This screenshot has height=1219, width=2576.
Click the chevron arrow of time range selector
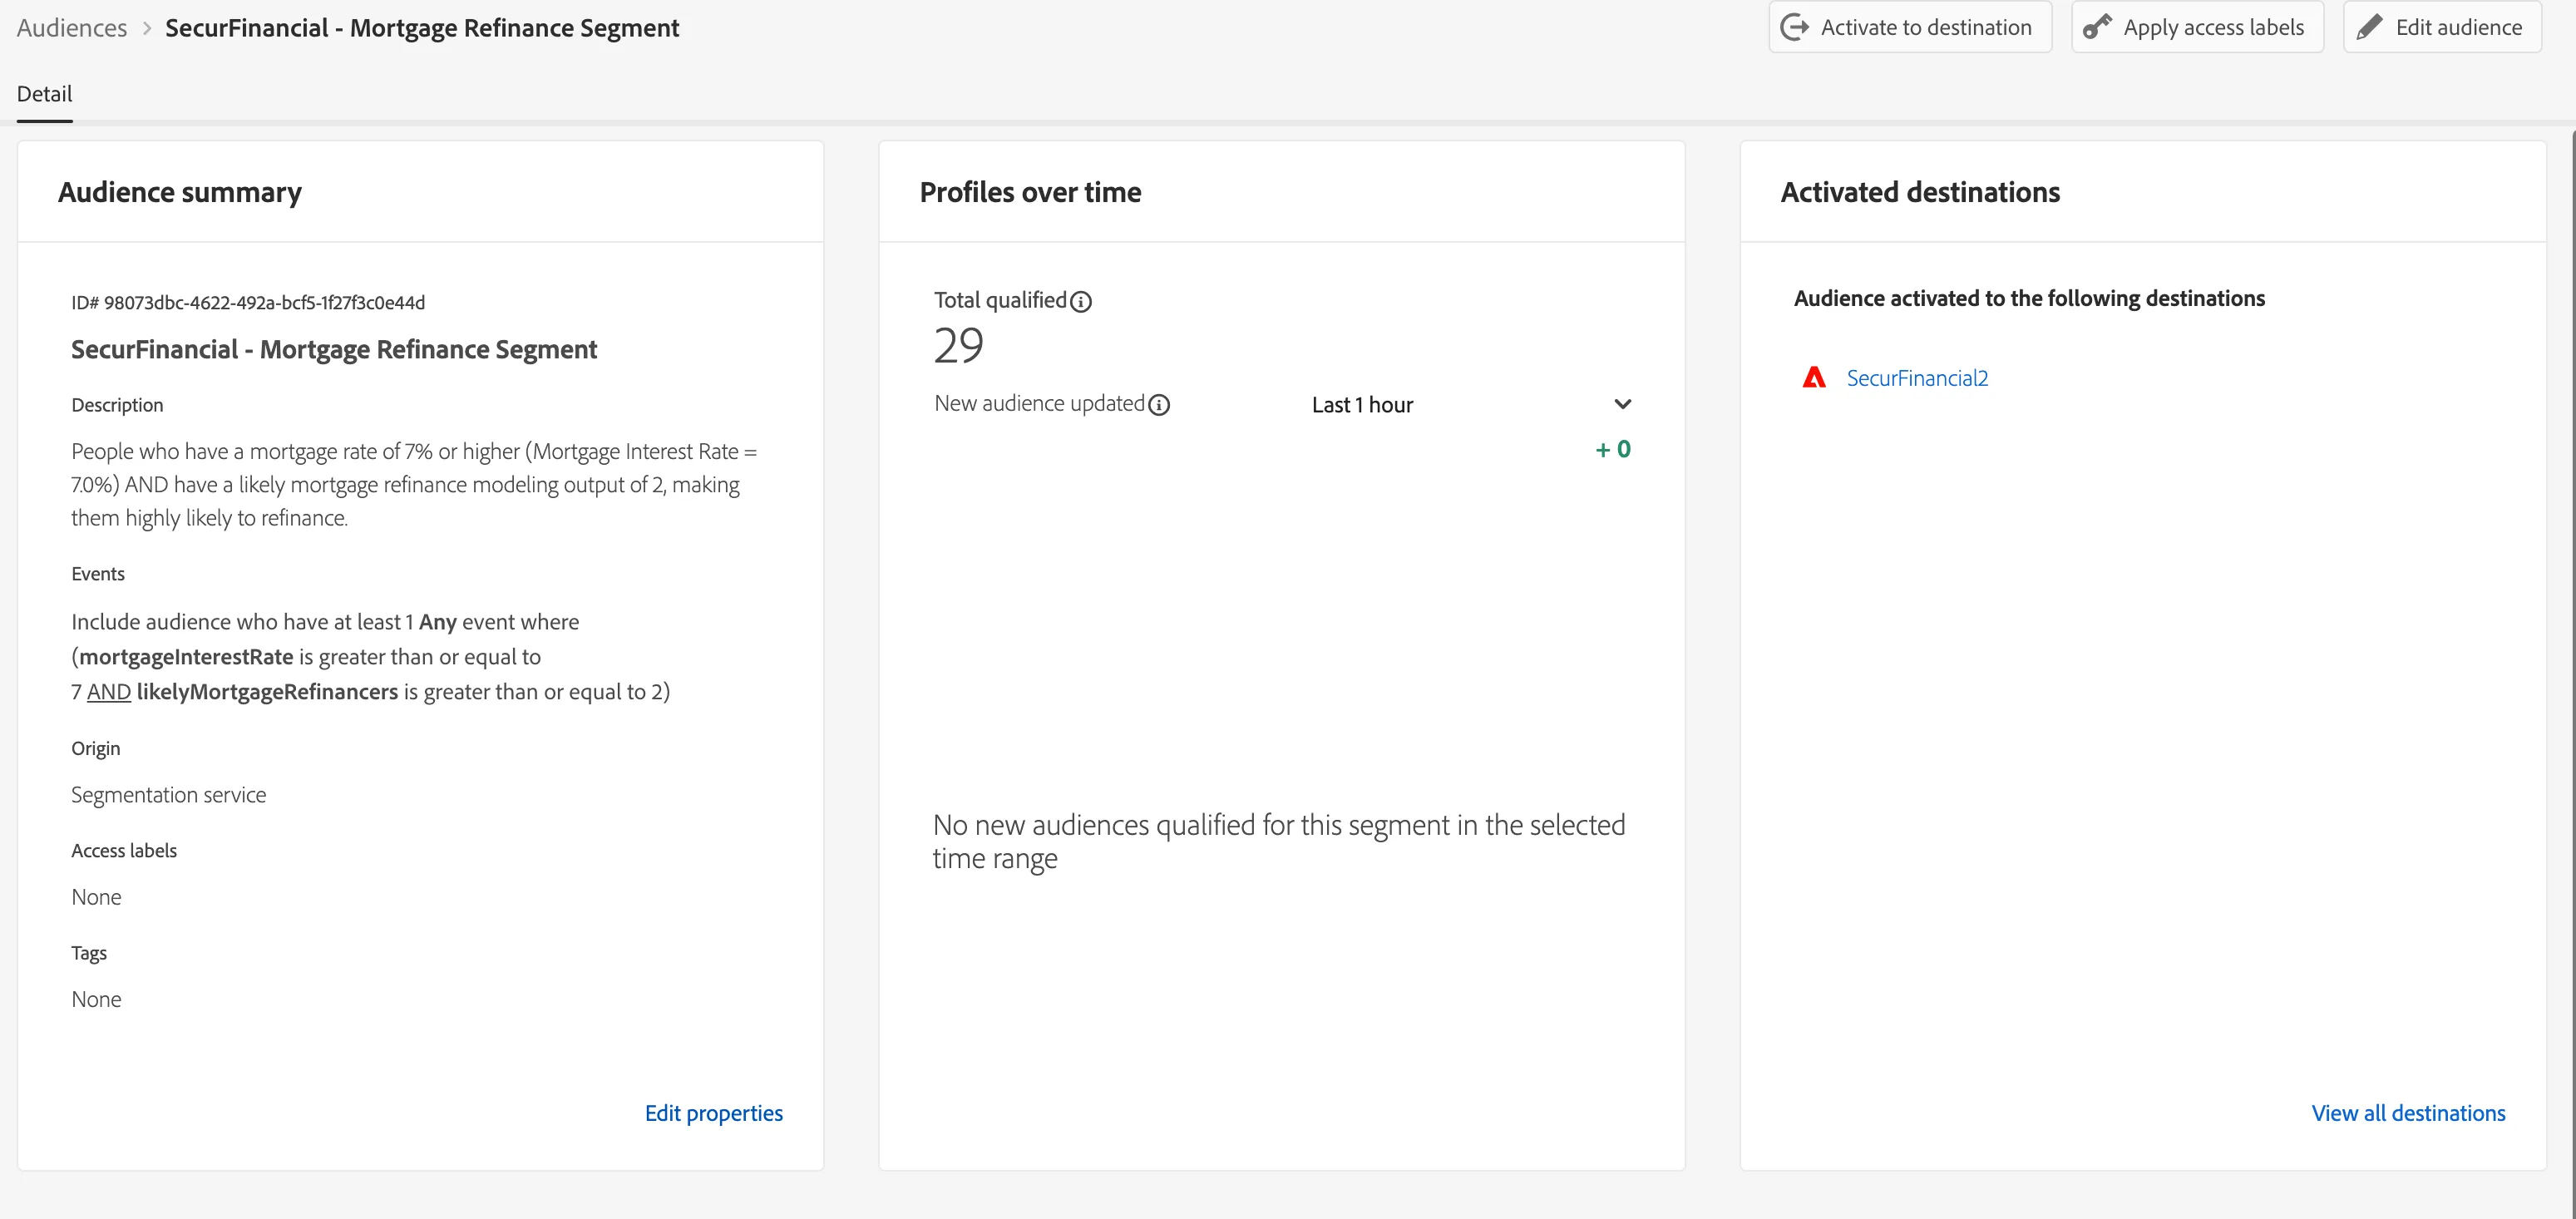1622,405
